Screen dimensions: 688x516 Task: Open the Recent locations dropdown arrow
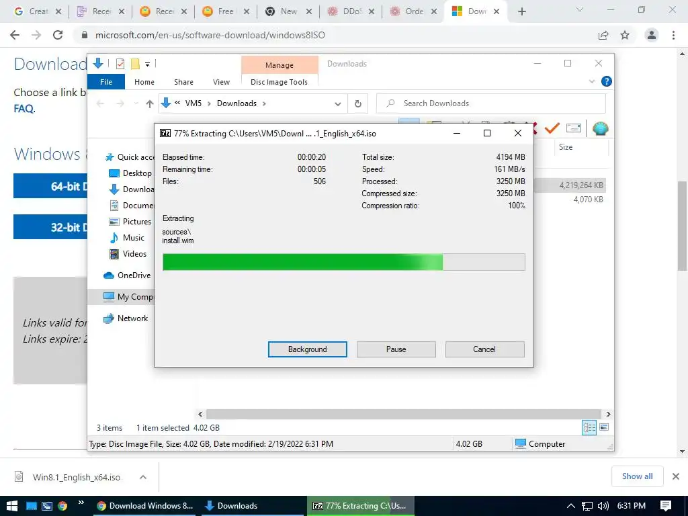(136, 103)
